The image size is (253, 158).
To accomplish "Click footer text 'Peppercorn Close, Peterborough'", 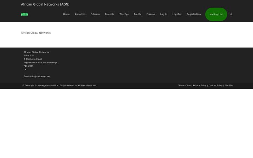I will [40, 62].
